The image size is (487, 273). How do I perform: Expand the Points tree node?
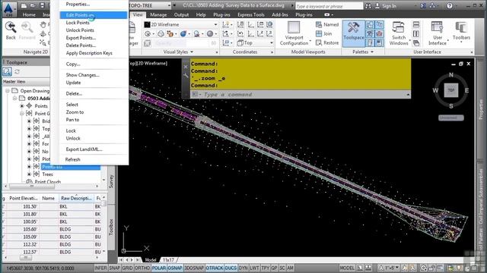click(22, 106)
